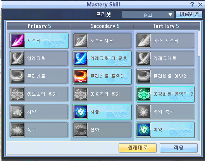This screenshot has width=205, height=161.
Task: Click the Tertiary 5 column header
Action: (x=166, y=26)
